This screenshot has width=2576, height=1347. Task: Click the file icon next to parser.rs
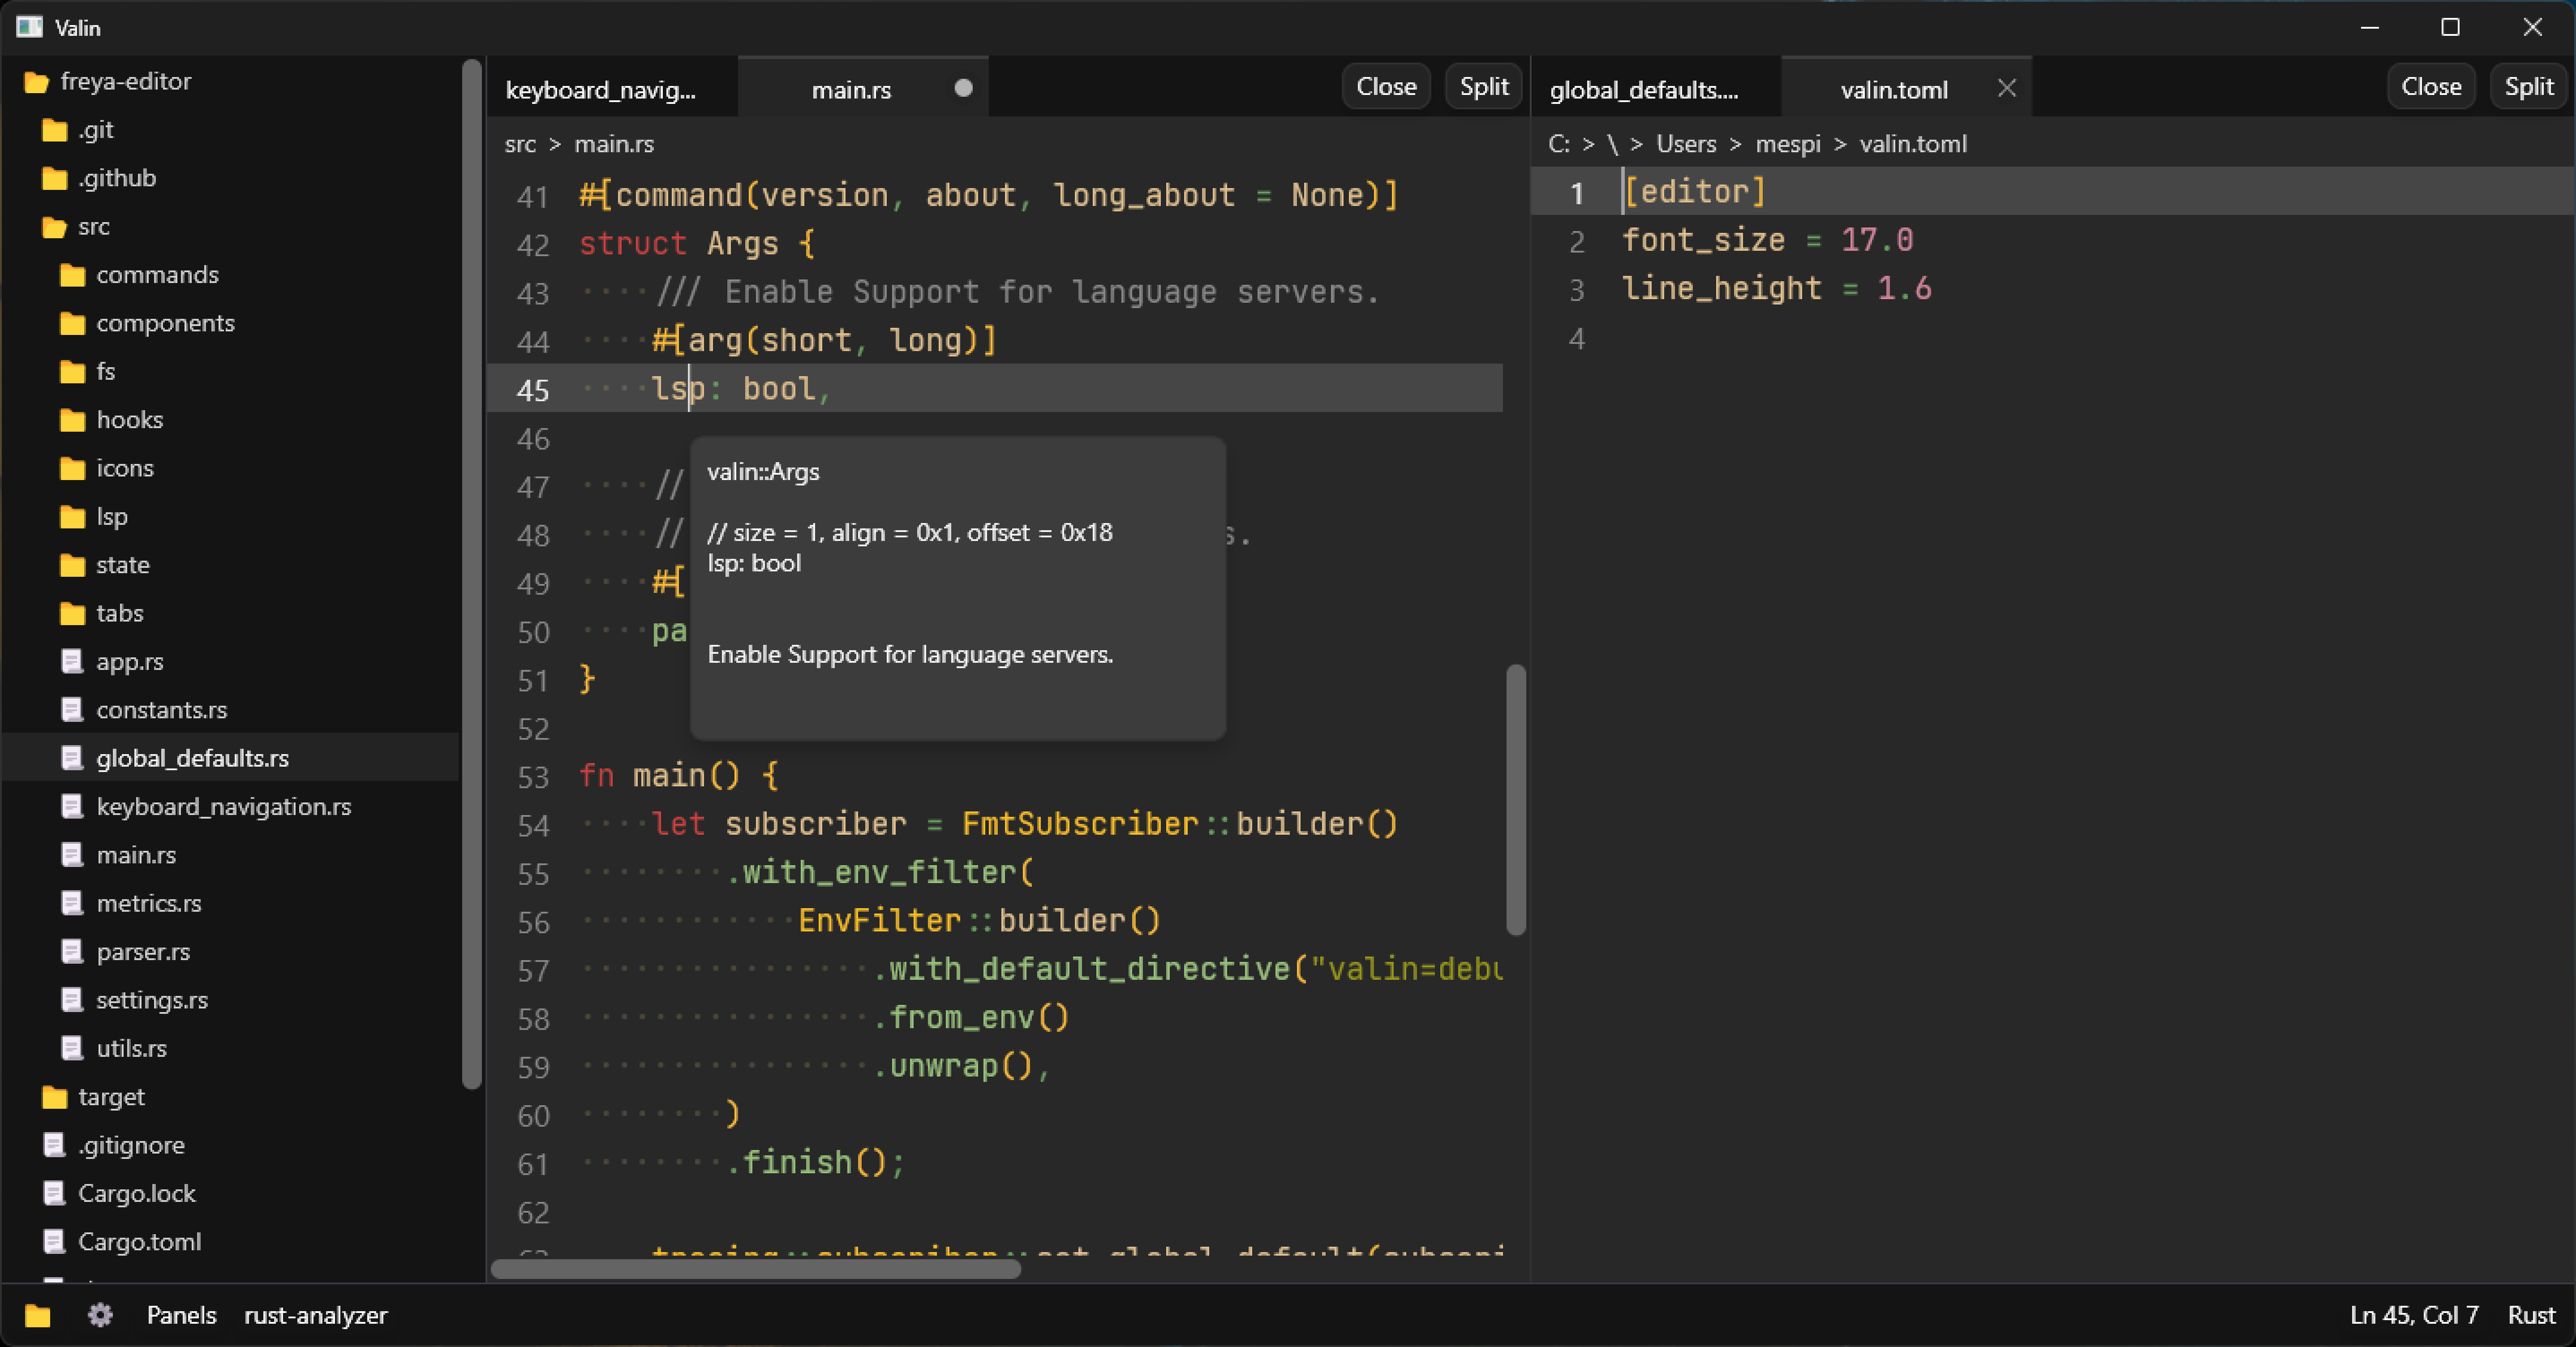coord(72,952)
